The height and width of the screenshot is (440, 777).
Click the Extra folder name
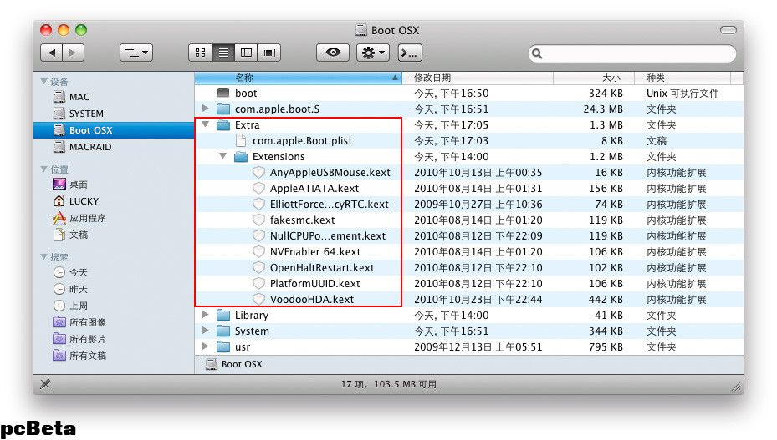[247, 124]
